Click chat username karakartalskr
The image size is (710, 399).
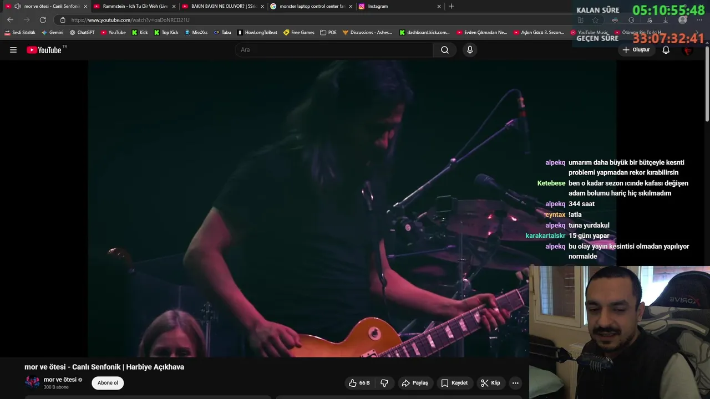click(x=545, y=236)
